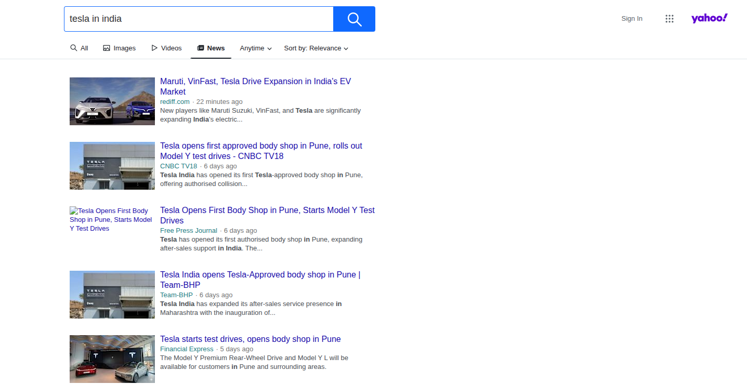This screenshot has height=384, width=747.
Task: Switch to the Images tab
Action: 119,48
